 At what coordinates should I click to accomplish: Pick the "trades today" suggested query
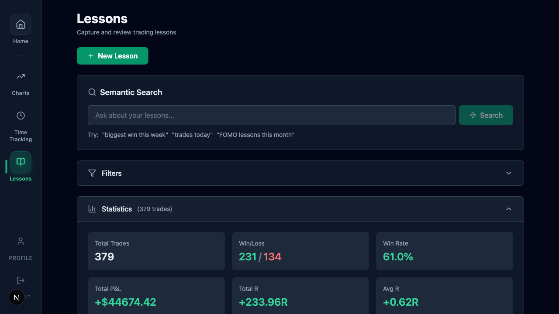click(192, 135)
